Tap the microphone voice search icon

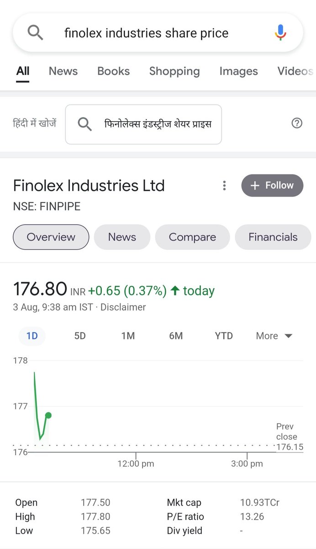tap(280, 33)
